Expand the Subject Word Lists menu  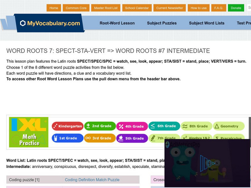206,23
